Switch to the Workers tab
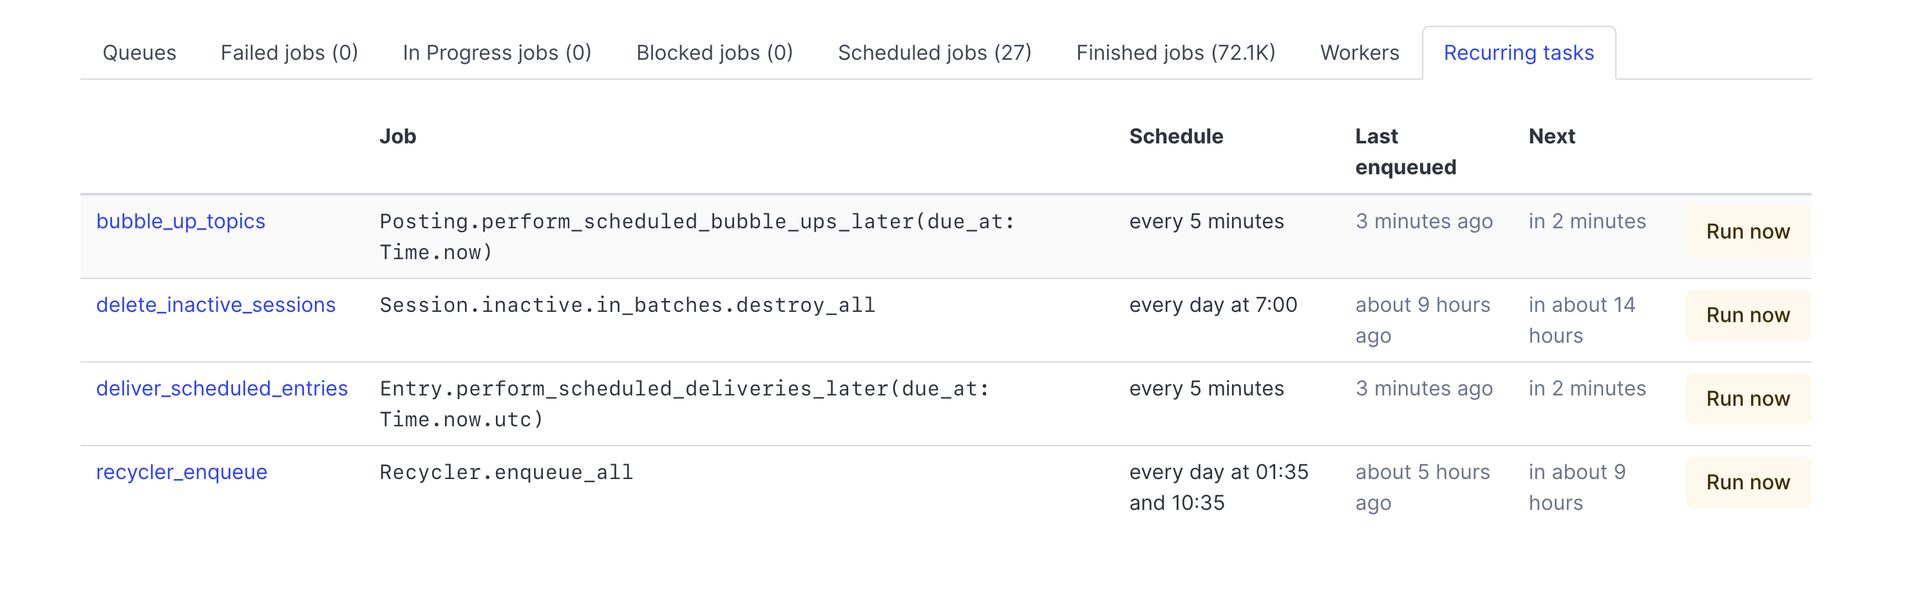The height and width of the screenshot is (607, 1905). point(1360,53)
